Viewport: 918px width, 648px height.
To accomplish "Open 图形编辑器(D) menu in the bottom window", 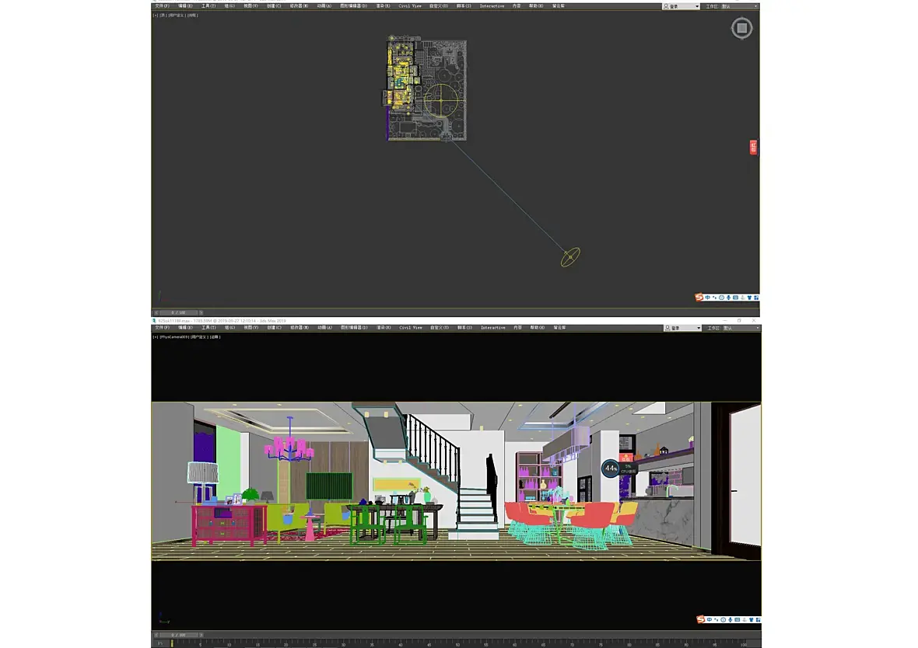I will pos(354,328).
